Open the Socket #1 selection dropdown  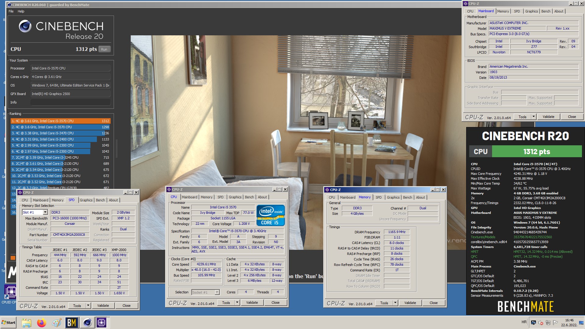[x=217, y=292]
